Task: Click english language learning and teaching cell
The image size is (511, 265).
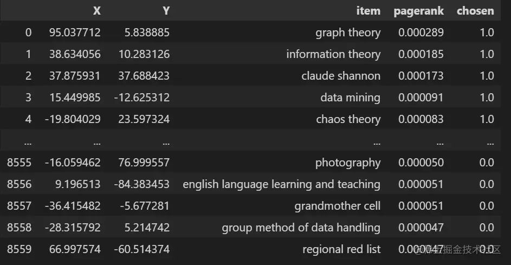Action: [281, 184]
